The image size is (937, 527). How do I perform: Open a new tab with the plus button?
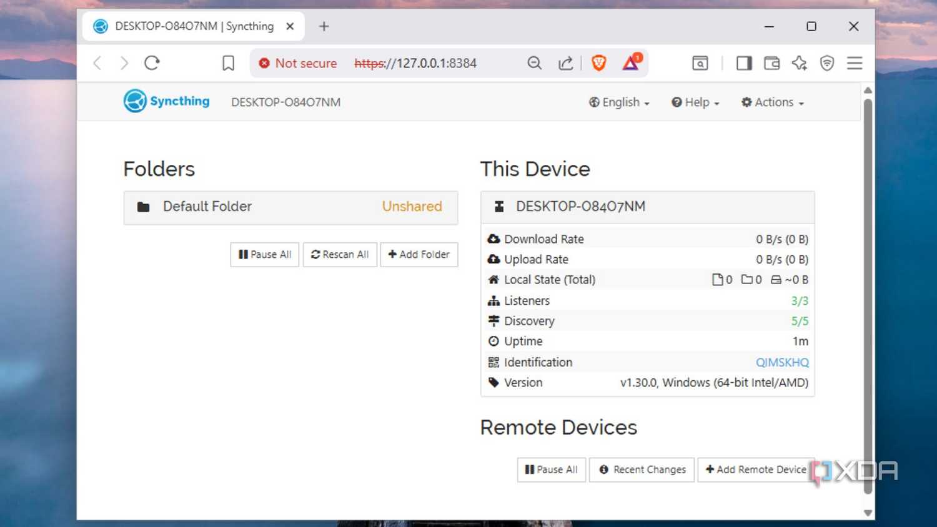(x=324, y=26)
